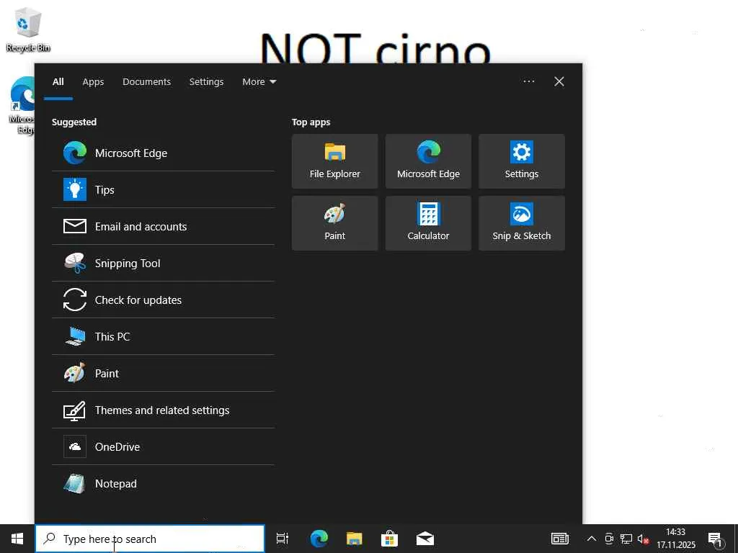
Task: Show hidden system tray icons
Action: click(592, 539)
